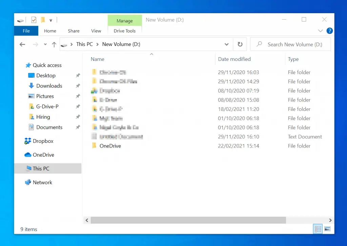Click This PC in the address path
347x246 pixels.
pyautogui.click(x=84, y=44)
